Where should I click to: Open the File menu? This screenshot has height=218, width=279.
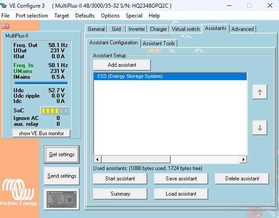[x=5, y=16]
